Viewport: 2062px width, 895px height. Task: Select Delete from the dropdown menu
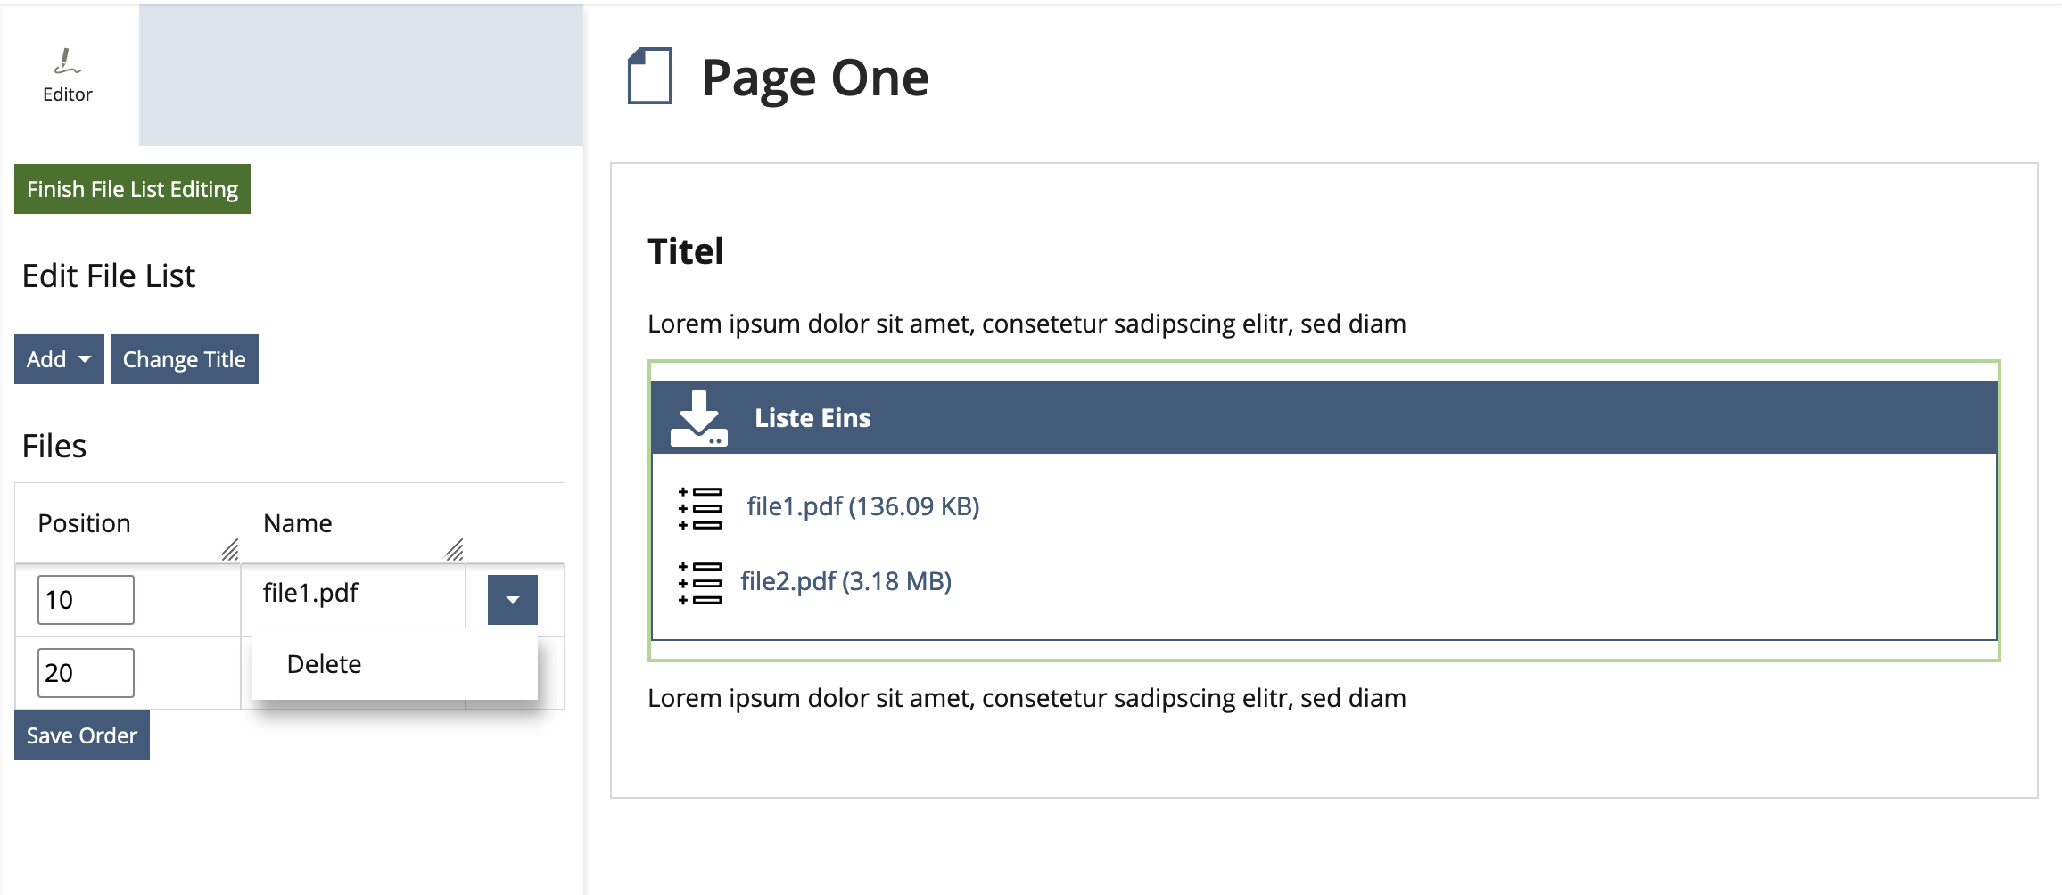coord(325,664)
